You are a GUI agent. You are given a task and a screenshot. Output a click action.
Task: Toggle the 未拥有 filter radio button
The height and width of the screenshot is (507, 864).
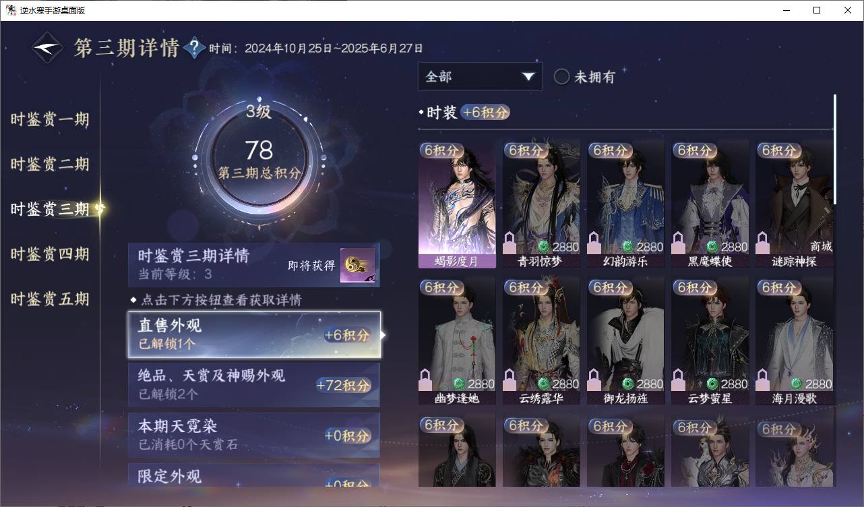561,76
